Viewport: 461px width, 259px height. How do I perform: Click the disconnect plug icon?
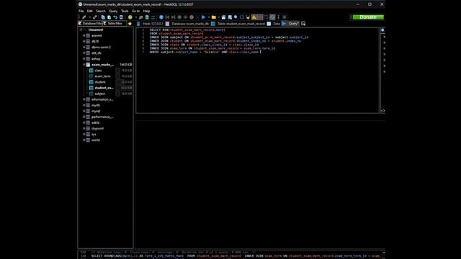[x=94, y=17]
